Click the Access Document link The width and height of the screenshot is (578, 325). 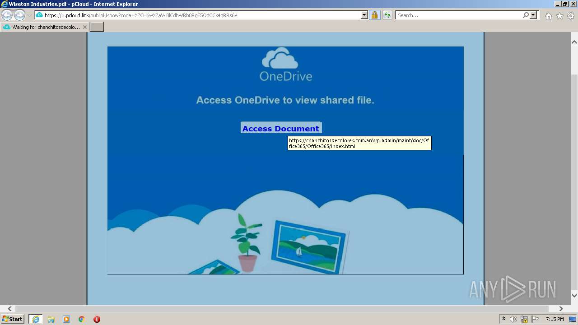pos(281,129)
